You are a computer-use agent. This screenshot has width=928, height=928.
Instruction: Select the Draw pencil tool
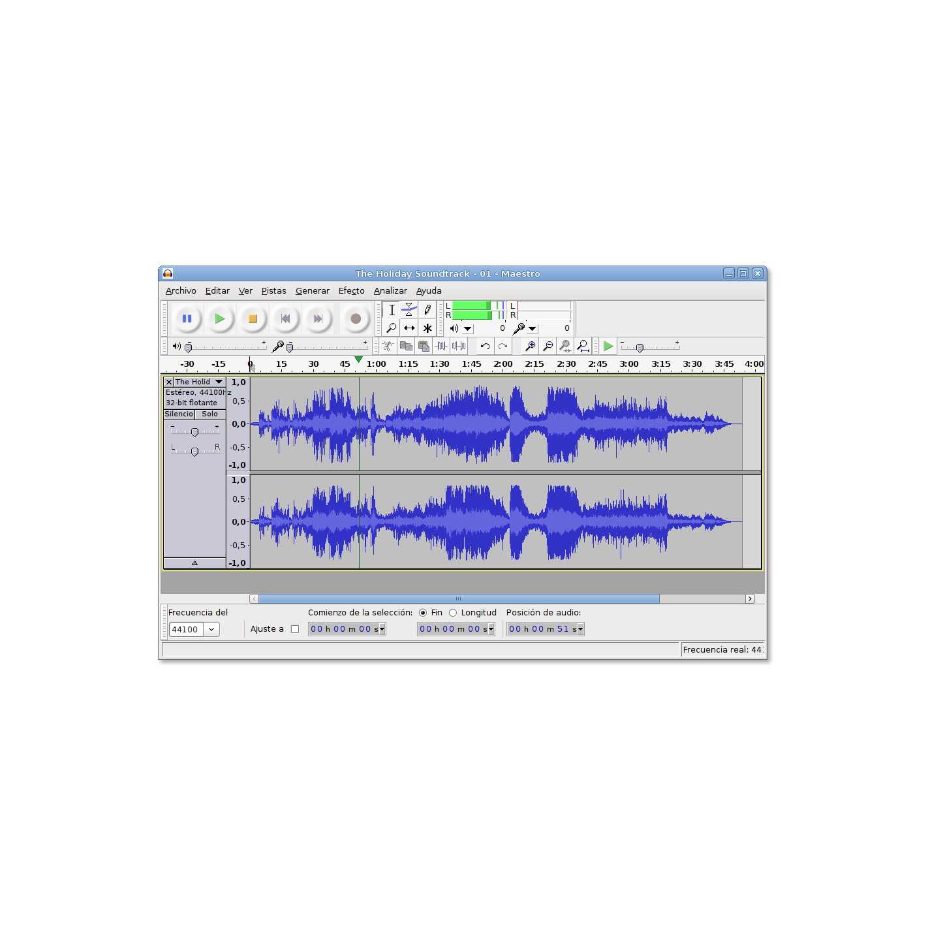(x=427, y=309)
